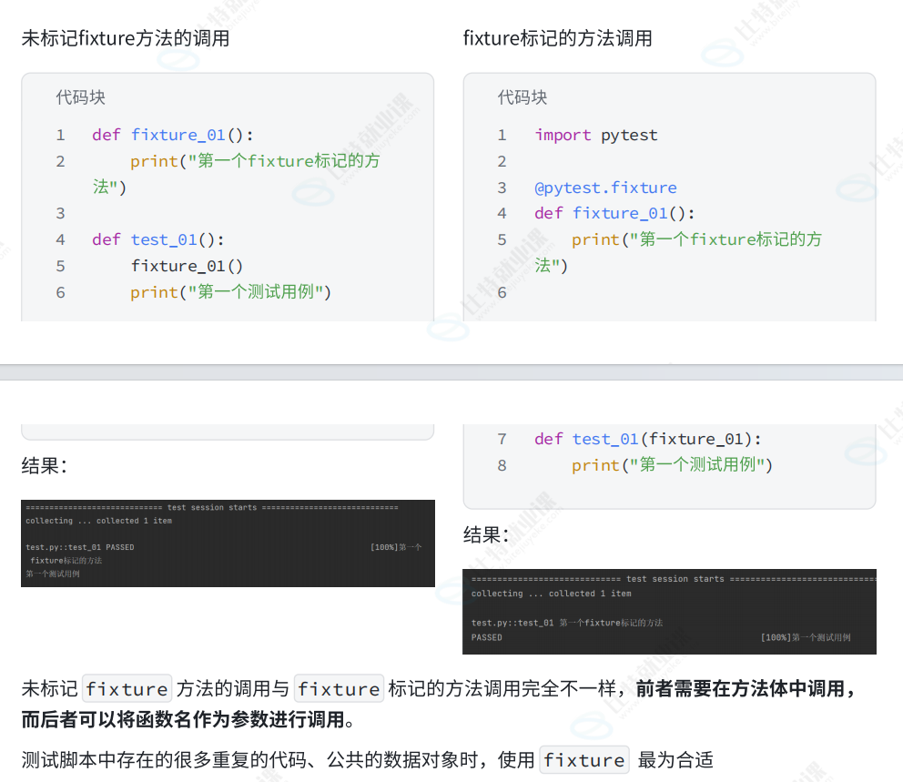
Task: Click bold text "而后者可以将函数名作为参数进行调用"
Action: pos(183,719)
